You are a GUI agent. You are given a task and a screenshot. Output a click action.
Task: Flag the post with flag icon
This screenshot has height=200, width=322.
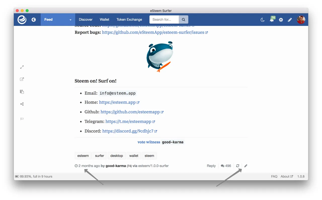[x=22, y=119]
